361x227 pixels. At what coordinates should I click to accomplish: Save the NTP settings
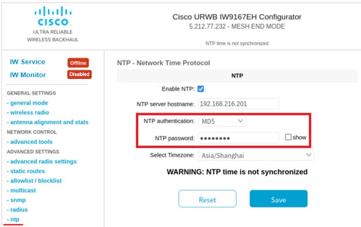point(279,199)
